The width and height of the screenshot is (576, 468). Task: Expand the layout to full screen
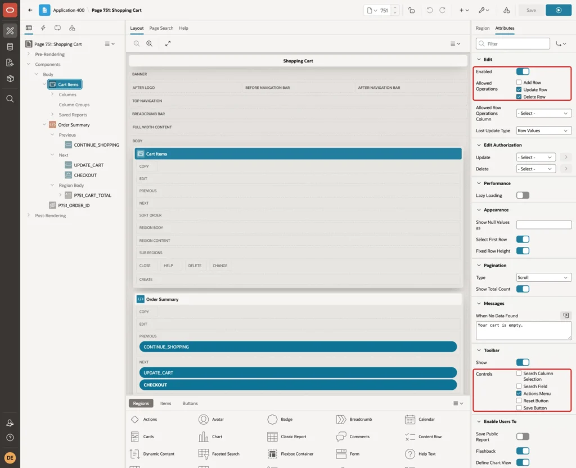pos(168,43)
